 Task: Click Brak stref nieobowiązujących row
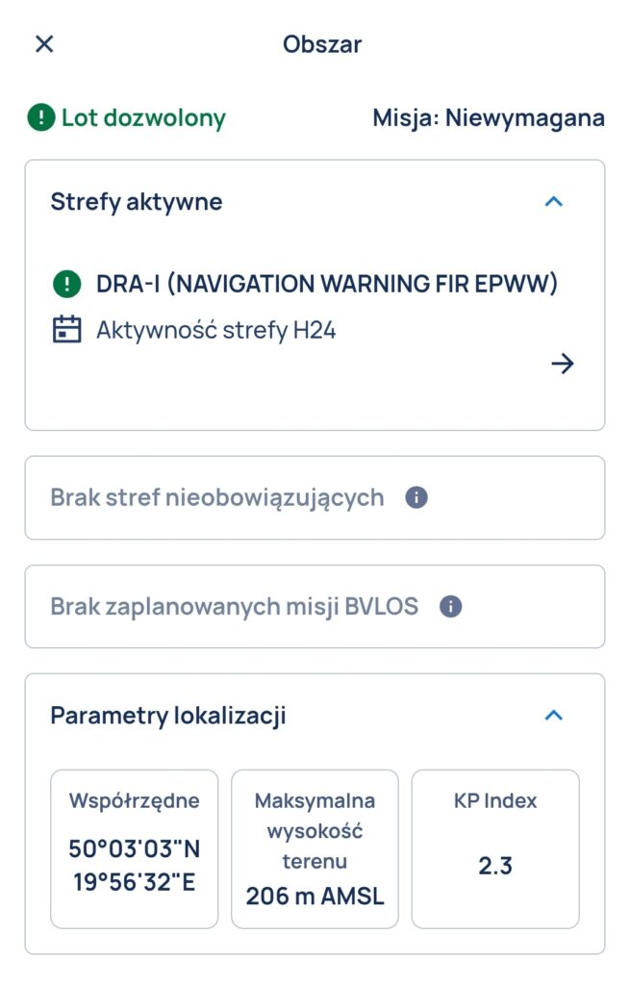point(217,498)
